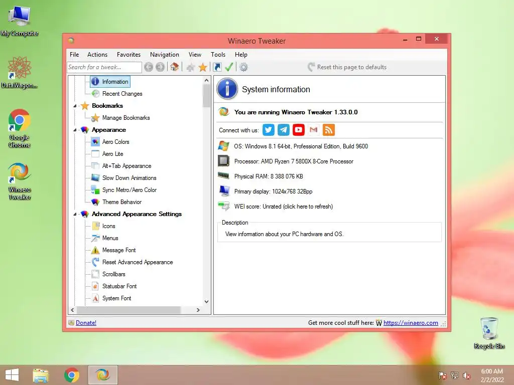Click the primary display monitor icon
Screen dimensions: 514x385
[224, 191]
